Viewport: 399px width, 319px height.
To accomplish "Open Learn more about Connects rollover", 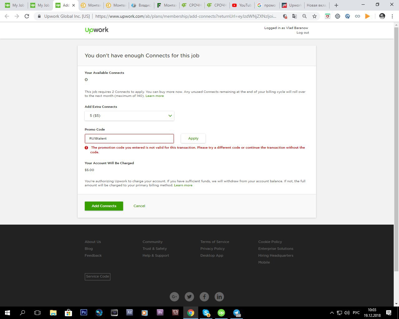I will (x=155, y=96).
